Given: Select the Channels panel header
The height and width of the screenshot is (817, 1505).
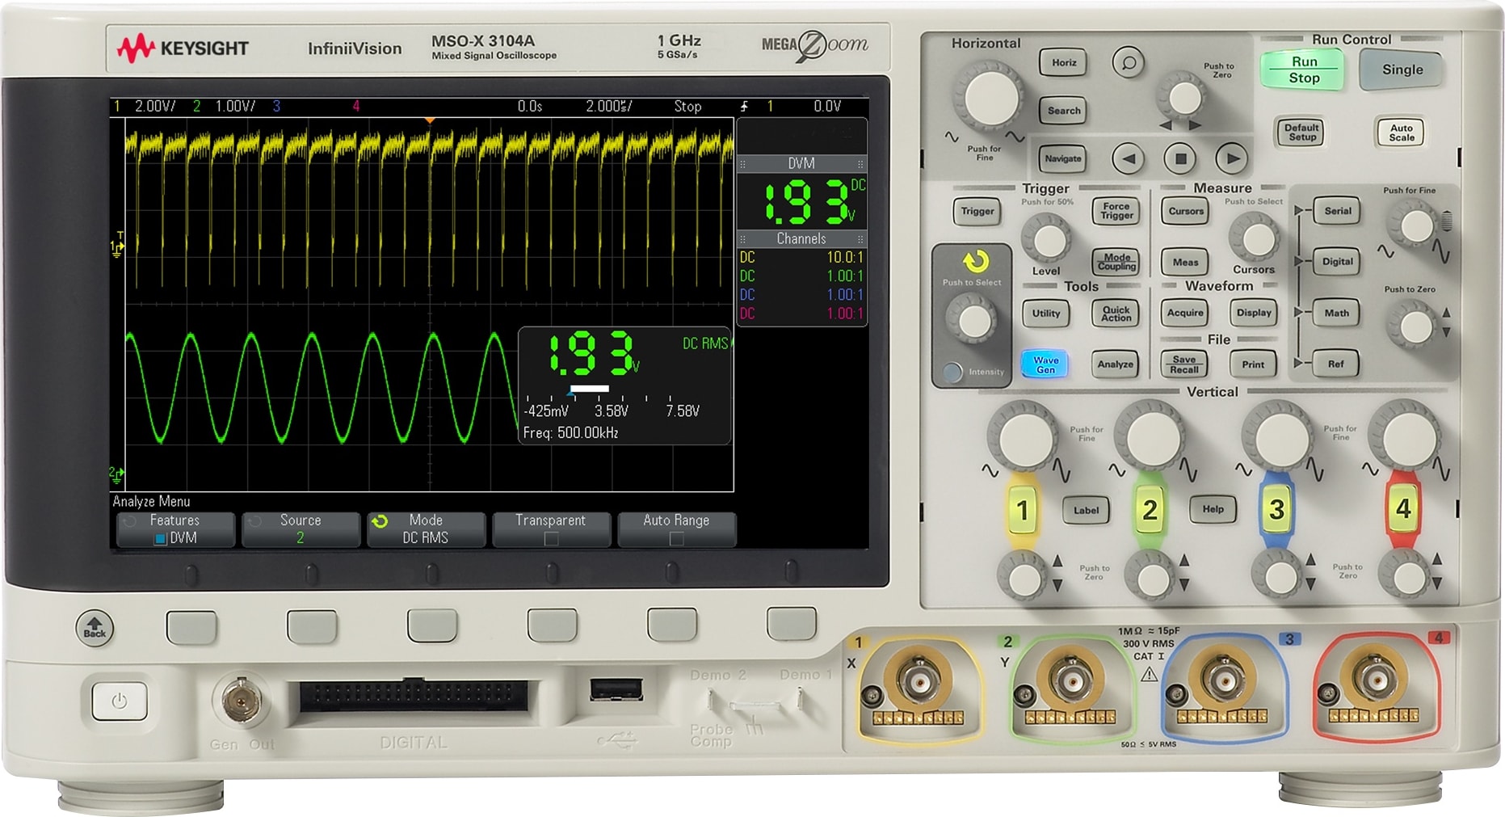Looking at the screenshot, I should [x=803, y=238].
